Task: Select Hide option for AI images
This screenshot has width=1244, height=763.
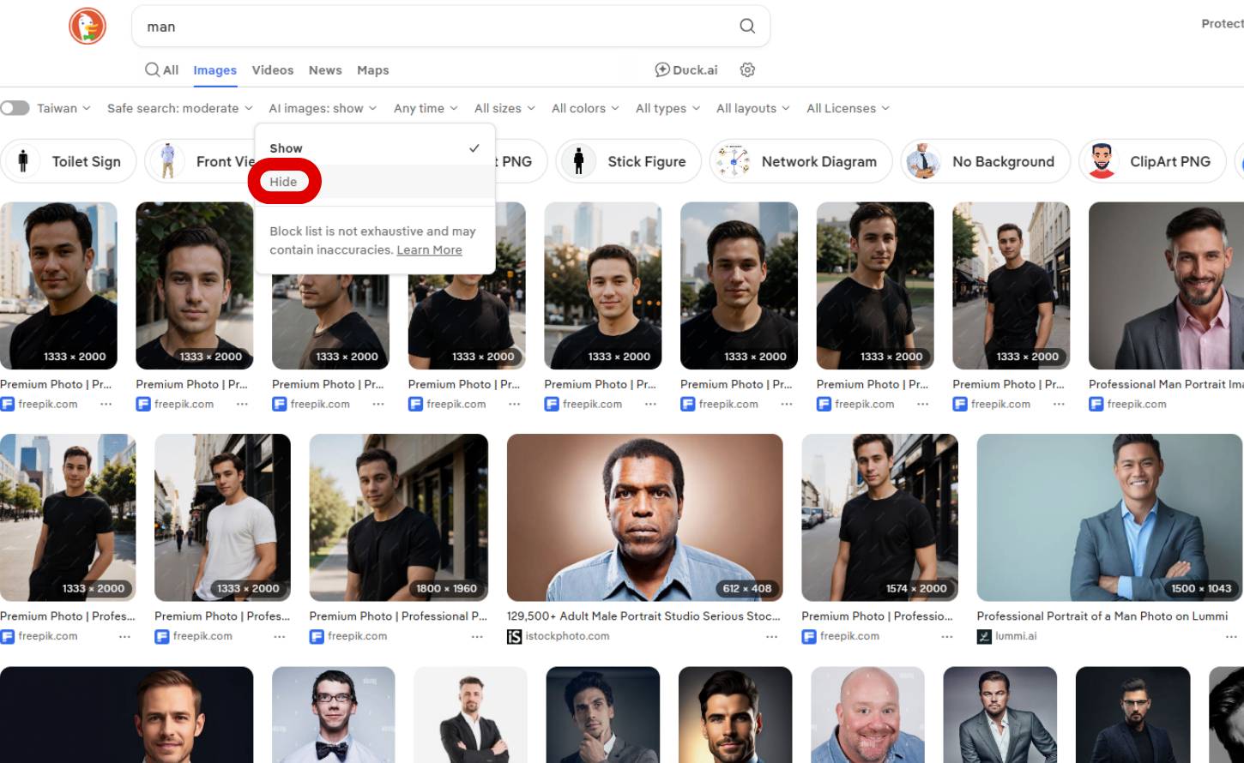Action: click(x=284, y=182)
